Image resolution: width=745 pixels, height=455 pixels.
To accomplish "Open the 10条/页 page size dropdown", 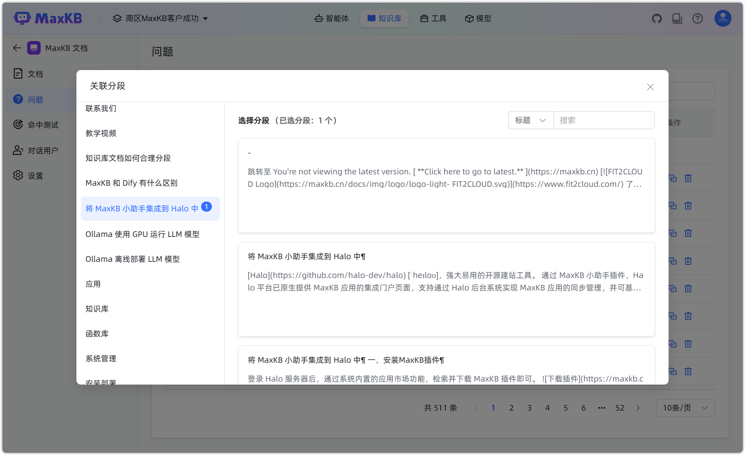I will pyautogui.click(x=685, y=408).
